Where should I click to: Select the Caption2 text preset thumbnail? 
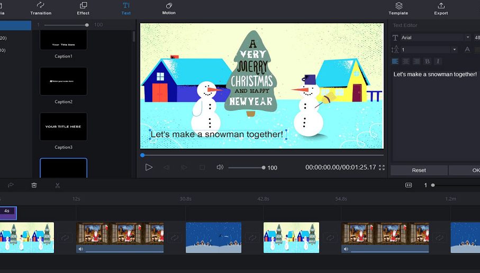(x=64, y=81)
